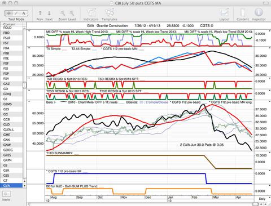This screenshot has width=271, height=206.
Task: Go to previous chart with Prev arrow
Action: click(40, 13)
